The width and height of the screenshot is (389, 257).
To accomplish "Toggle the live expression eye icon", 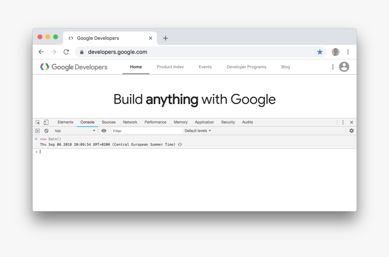I will 104,131.
